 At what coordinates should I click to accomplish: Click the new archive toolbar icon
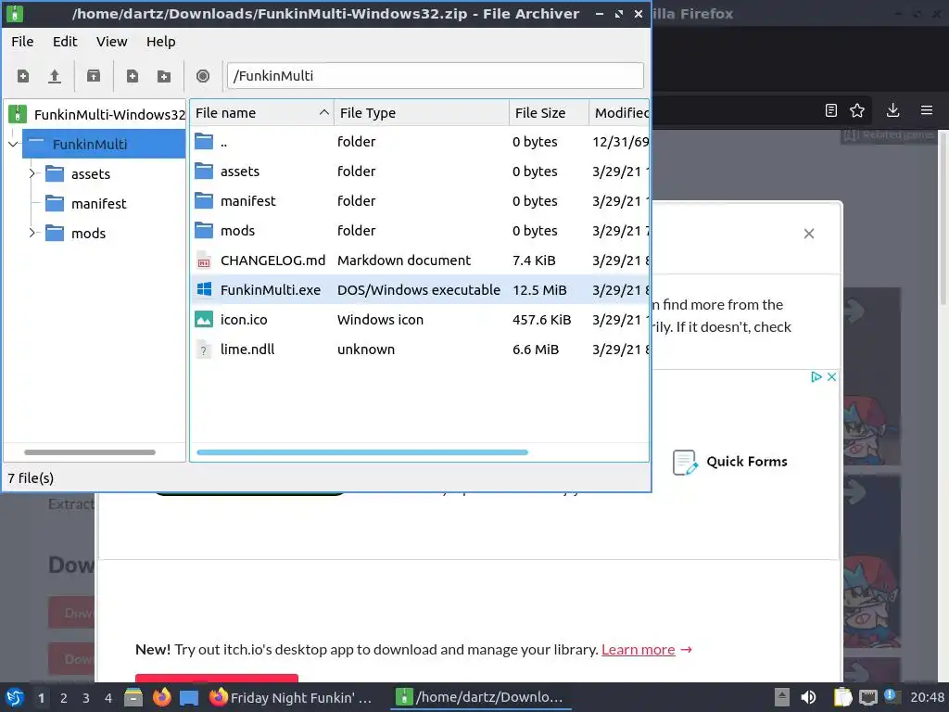tap(23, 76)
